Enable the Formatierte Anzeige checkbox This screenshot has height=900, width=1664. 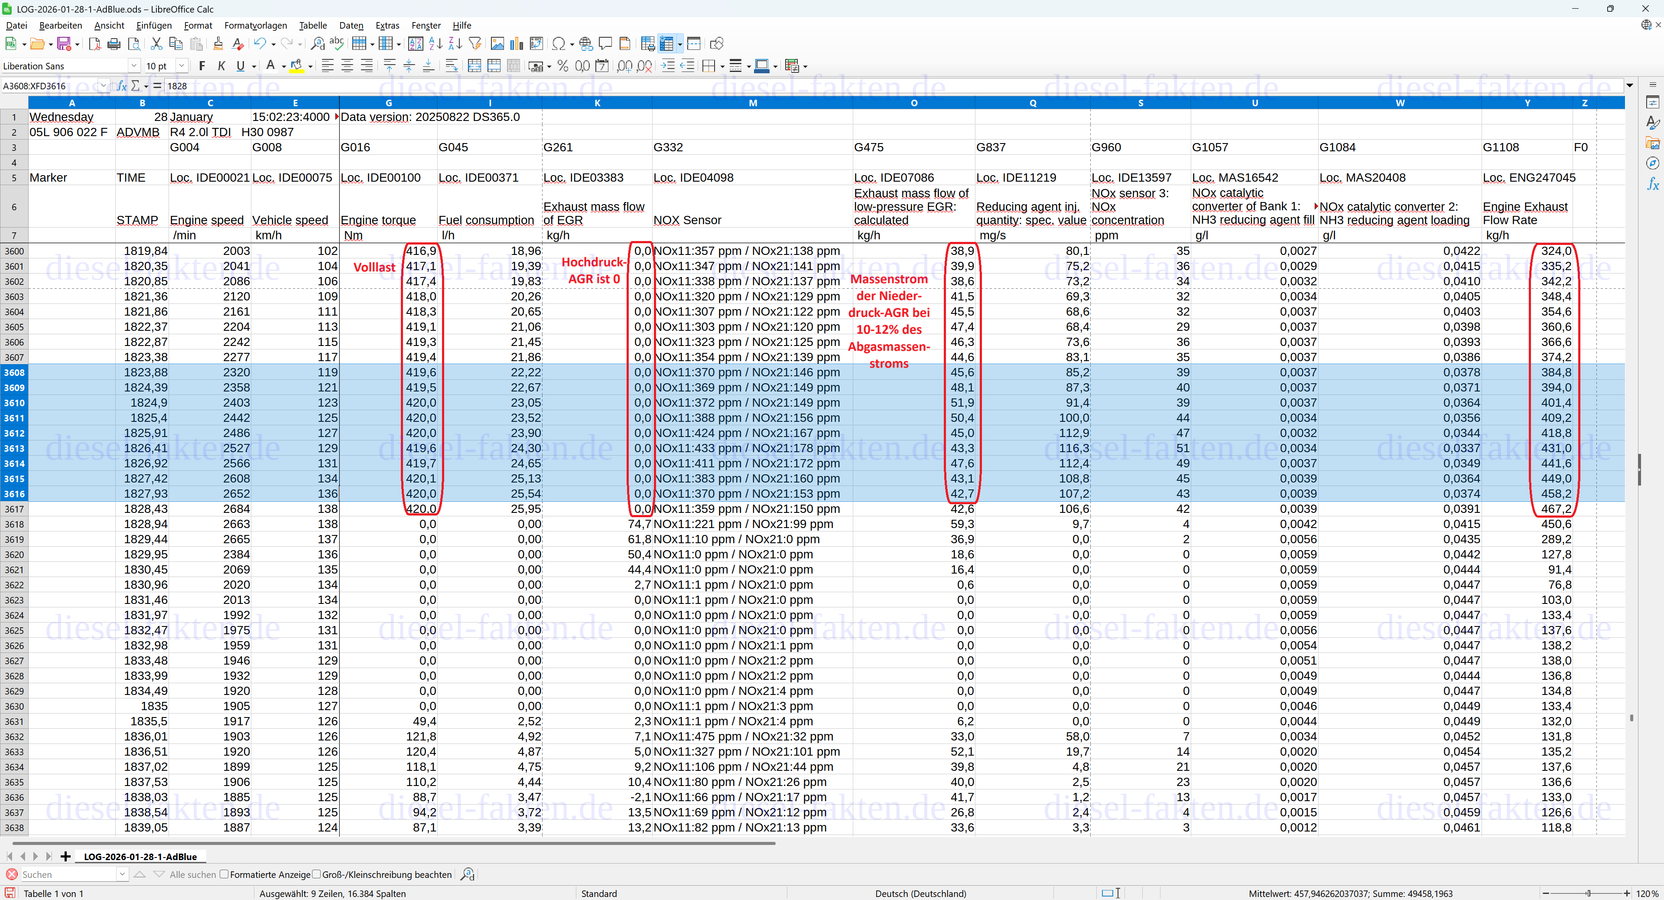pos(224,874)
